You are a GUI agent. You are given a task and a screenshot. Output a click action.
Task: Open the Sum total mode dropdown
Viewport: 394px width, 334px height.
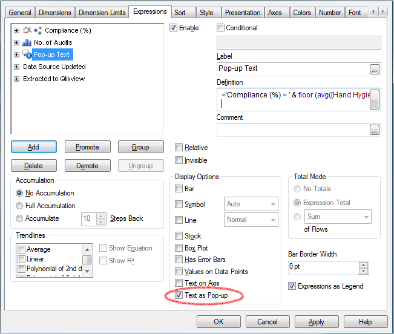click(338, 217)
